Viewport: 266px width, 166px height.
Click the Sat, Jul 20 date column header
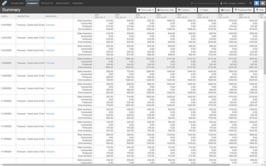[166, 16]
